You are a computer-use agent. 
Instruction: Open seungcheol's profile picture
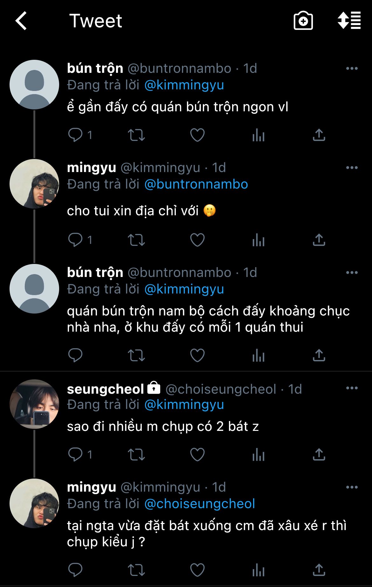pyautogui.click(x=34, y=404)
